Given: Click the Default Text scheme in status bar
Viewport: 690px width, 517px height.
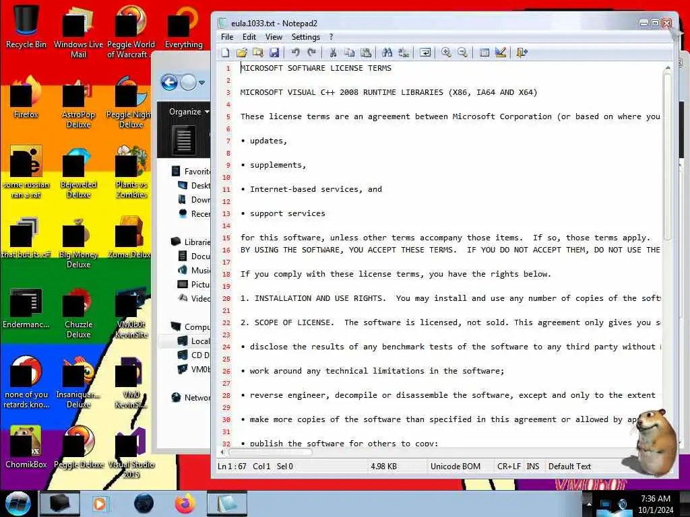Looking at the screenshot, I should click(569, 466).
